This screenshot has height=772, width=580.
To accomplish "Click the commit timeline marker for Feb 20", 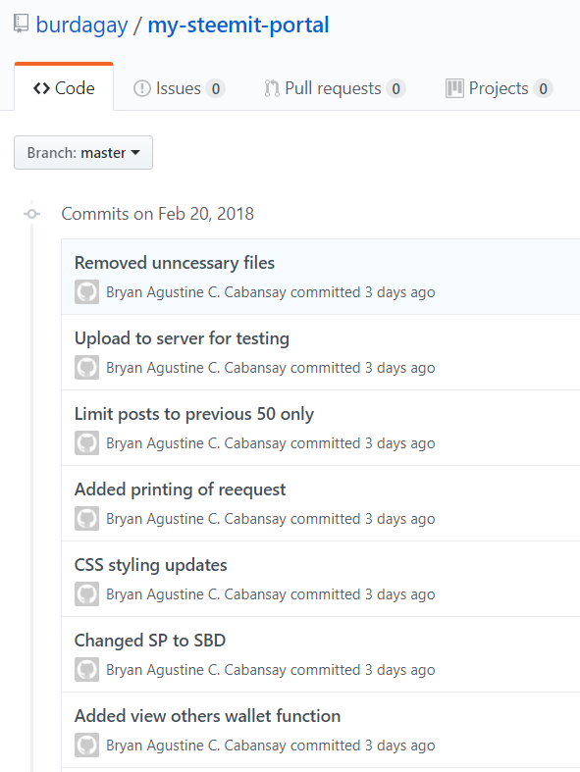I will coord(32,214).
